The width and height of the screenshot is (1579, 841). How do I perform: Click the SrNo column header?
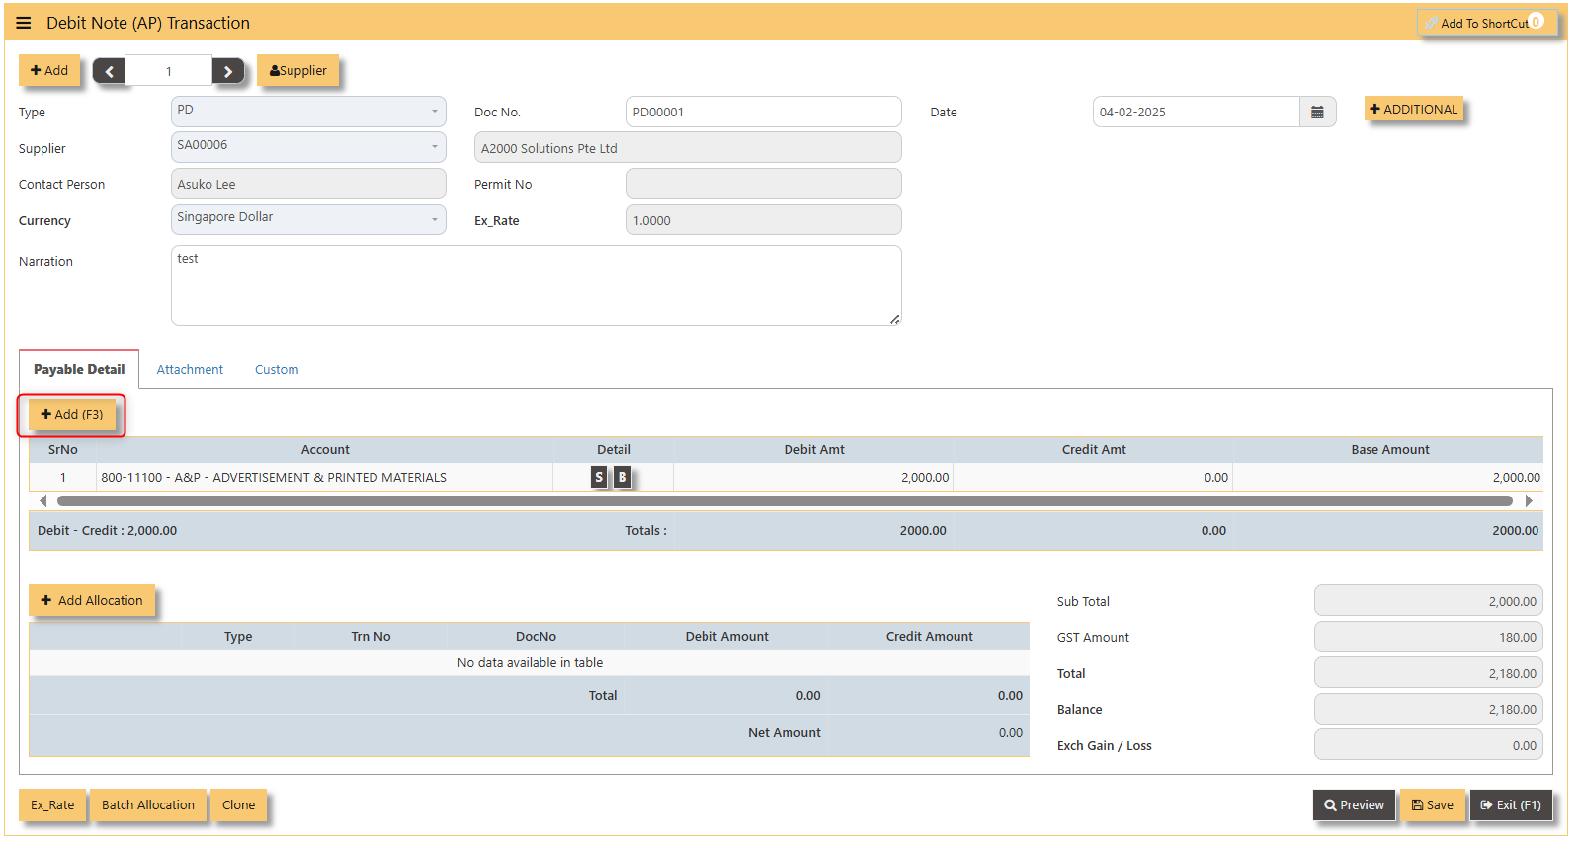tap(63, 449)
